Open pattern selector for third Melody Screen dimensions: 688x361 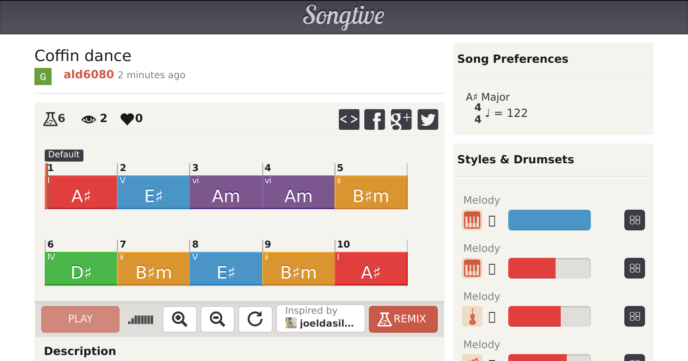click(x=634, y=317)
